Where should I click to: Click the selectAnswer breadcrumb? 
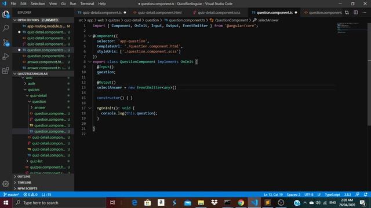268,20
